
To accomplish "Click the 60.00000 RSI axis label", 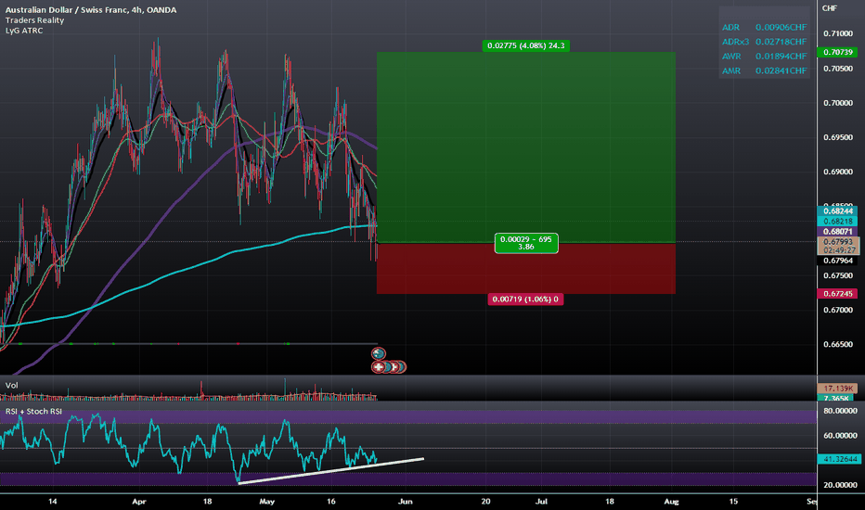I will tap(840, 436).
